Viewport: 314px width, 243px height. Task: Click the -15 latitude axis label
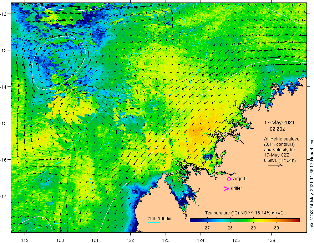[4, 123]
